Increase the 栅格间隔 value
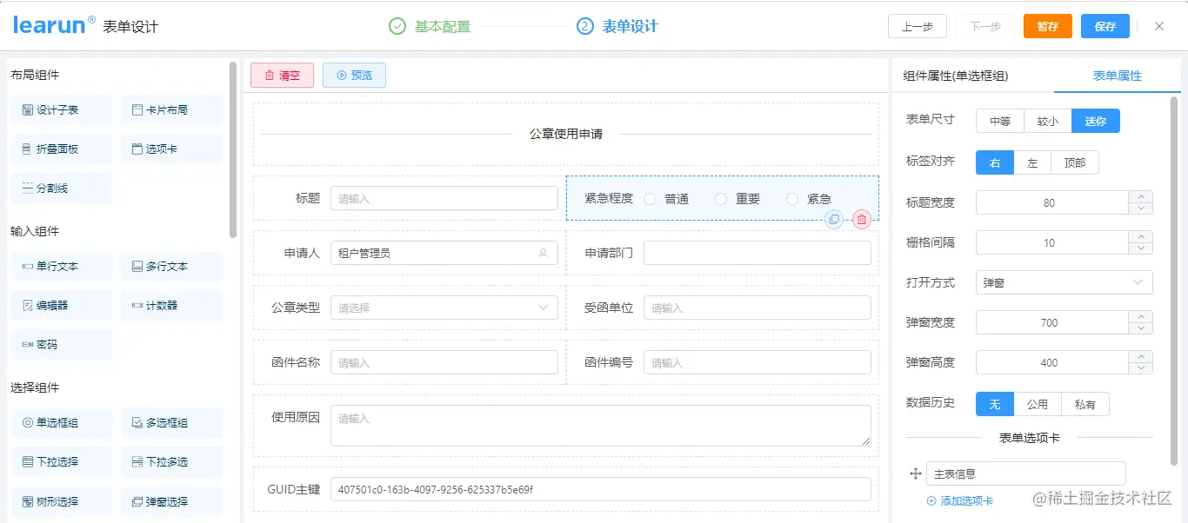This screenshot has width=1188, height=523. pyautogui.click(x=1140, y=237)
